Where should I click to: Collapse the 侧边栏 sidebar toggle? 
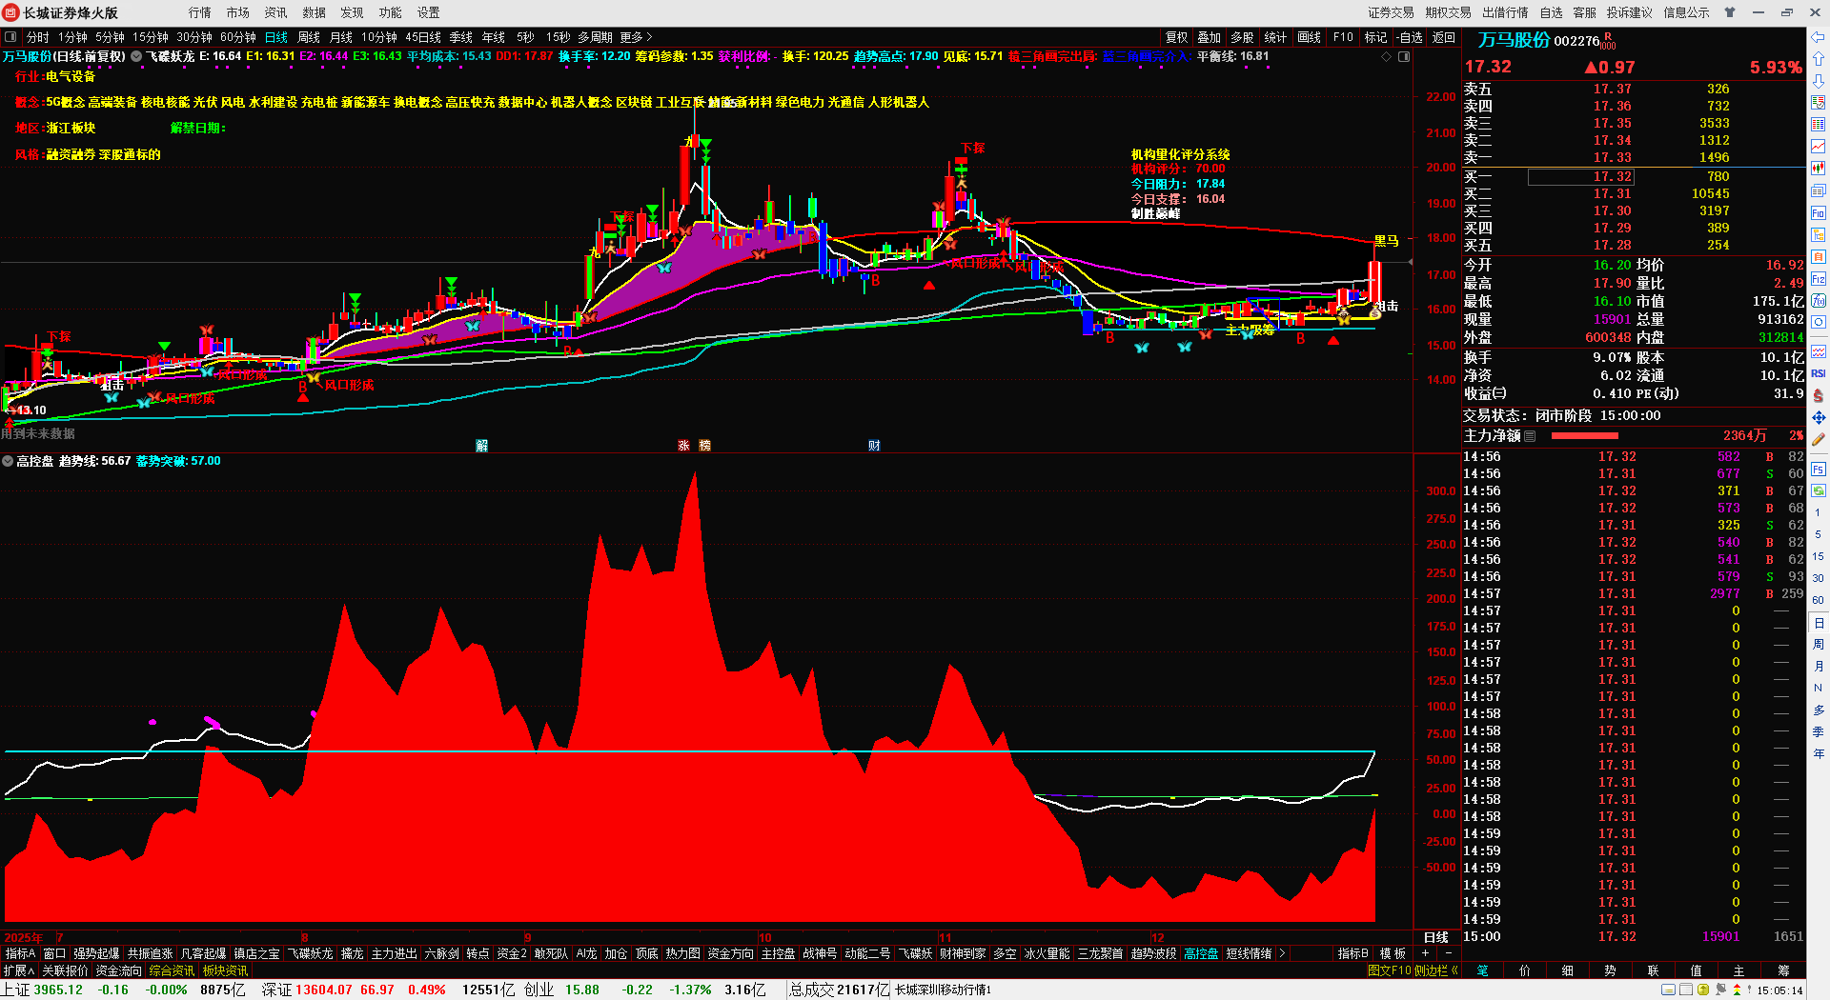coord(1436,970)
